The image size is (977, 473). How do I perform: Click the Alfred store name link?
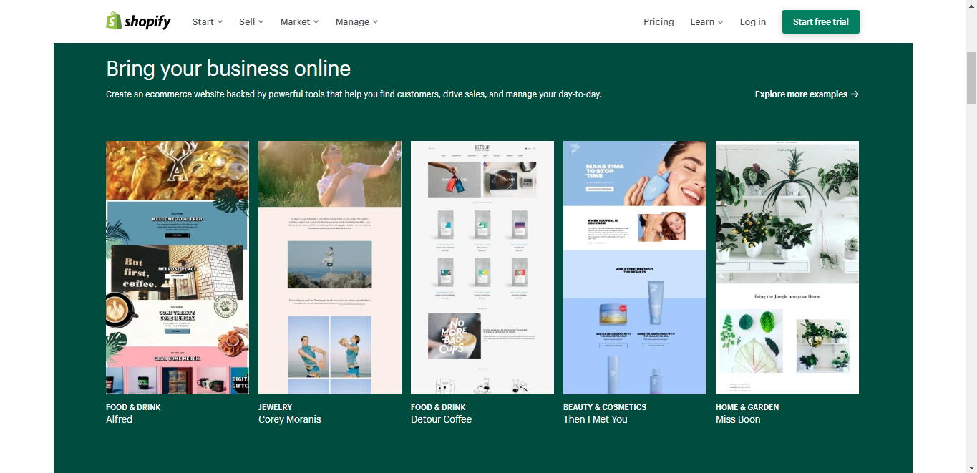pyautogui.click(x=120, y=419)
